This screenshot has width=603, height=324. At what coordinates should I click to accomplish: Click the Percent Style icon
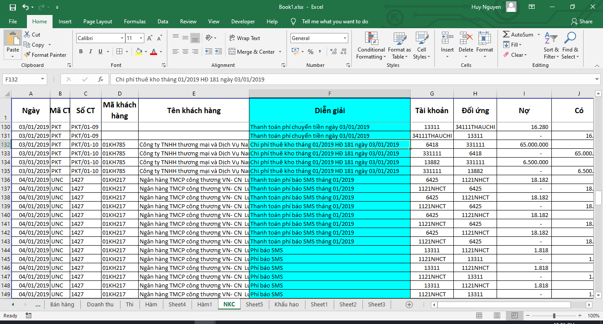(310, 52)
